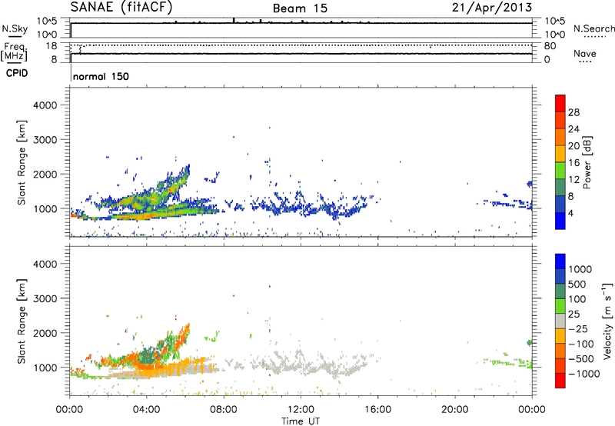
Task: Click the 16:00 time axis tick label
Action: pos(377,410)
